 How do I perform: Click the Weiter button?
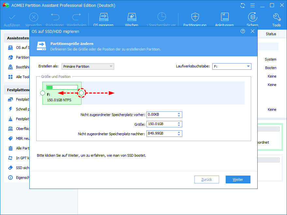point(238,179)
